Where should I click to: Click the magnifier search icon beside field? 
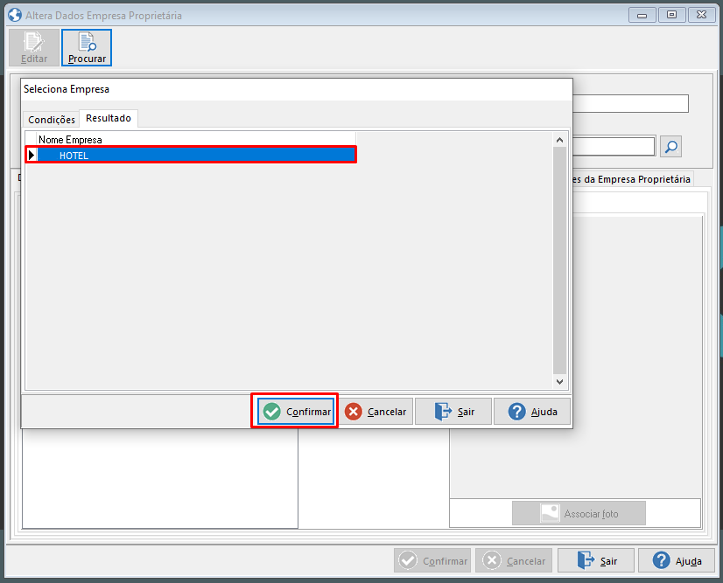670,147
